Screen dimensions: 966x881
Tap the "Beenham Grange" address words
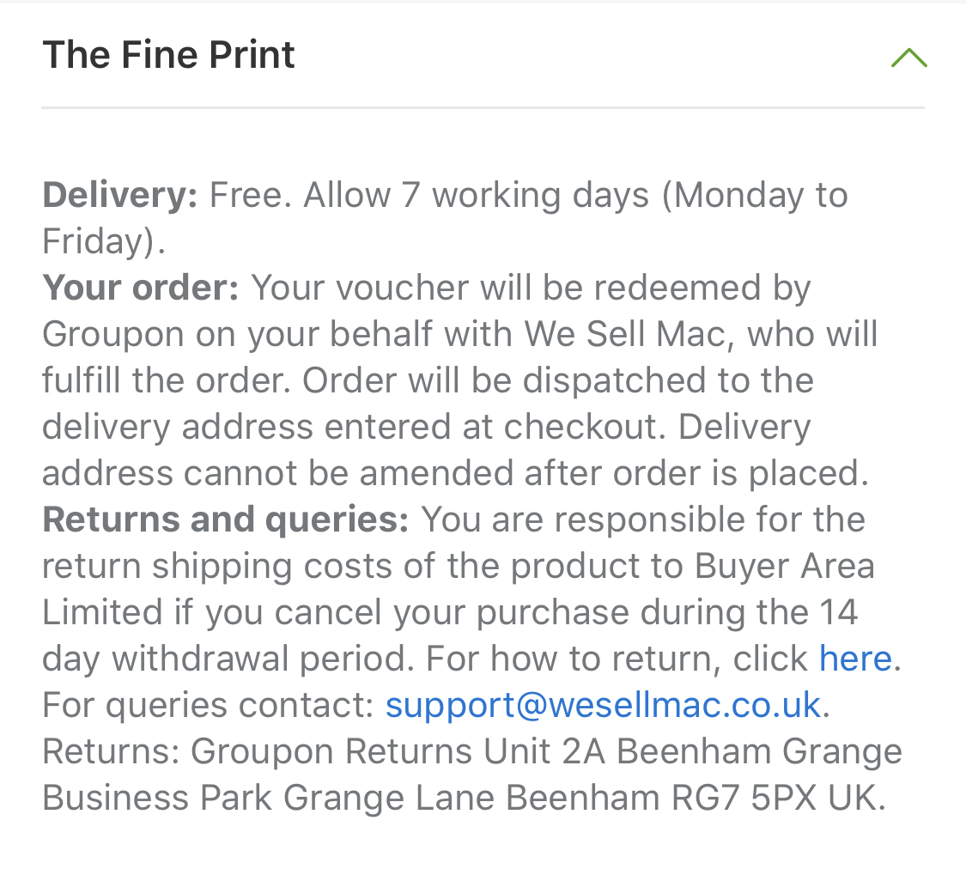tap(760, 751)
